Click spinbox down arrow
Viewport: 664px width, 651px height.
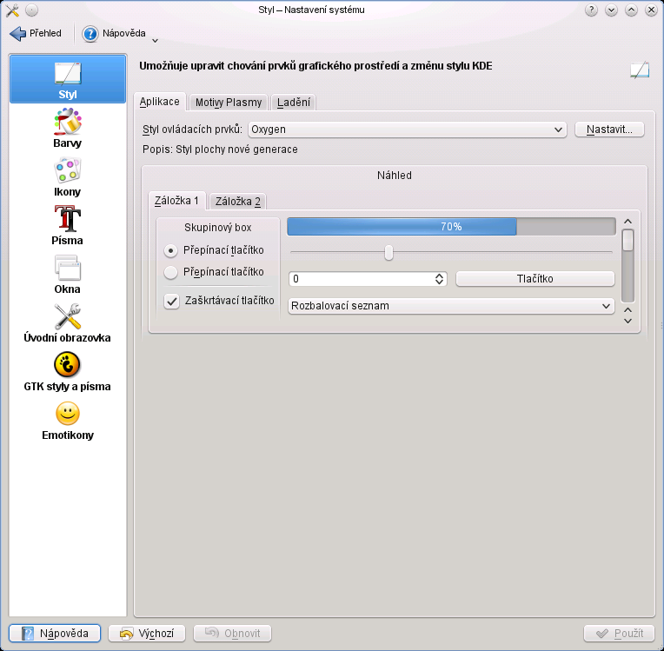point(439,282)
